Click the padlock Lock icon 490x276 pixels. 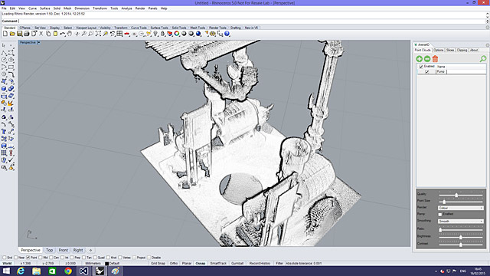tap(162, 34)
